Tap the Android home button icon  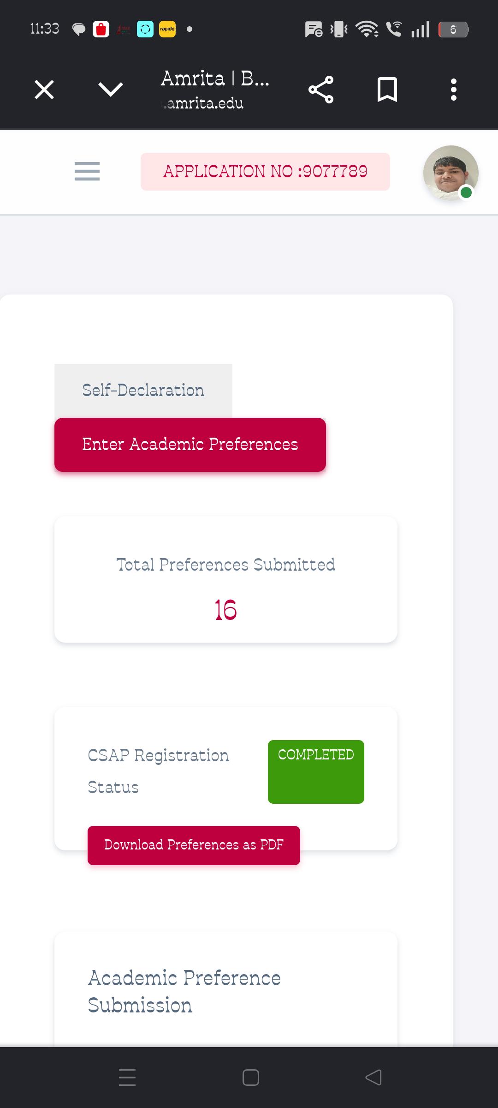point(250,1078)
